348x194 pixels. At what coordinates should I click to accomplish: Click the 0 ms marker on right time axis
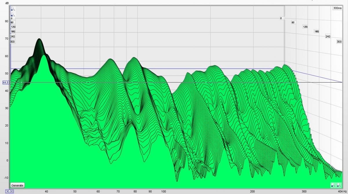coord(281,18)
